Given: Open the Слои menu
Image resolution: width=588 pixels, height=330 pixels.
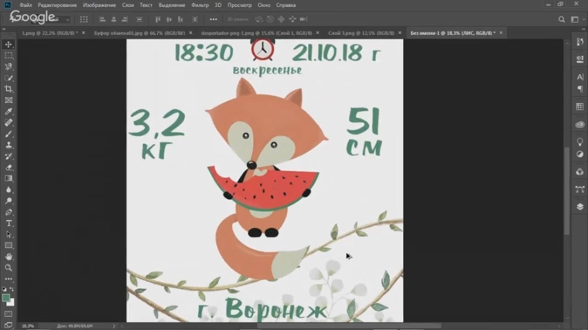Looking at the screenshot, I should coord(128,5).
